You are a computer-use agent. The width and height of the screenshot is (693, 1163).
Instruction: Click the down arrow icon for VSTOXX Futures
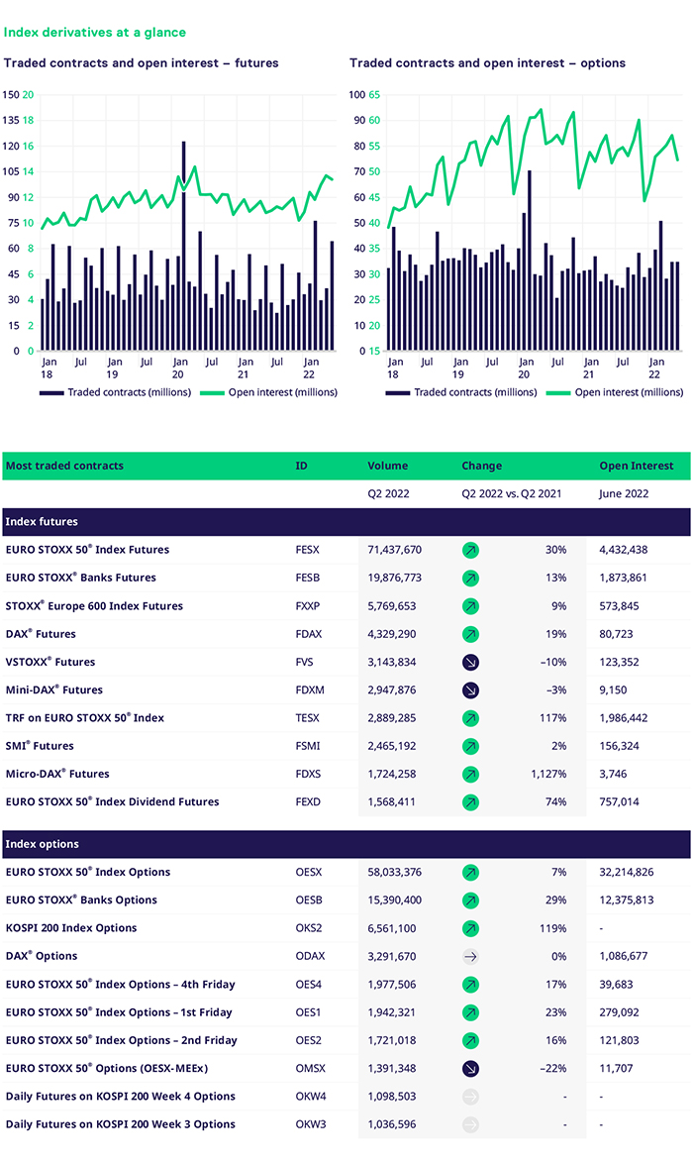point(470,662)
